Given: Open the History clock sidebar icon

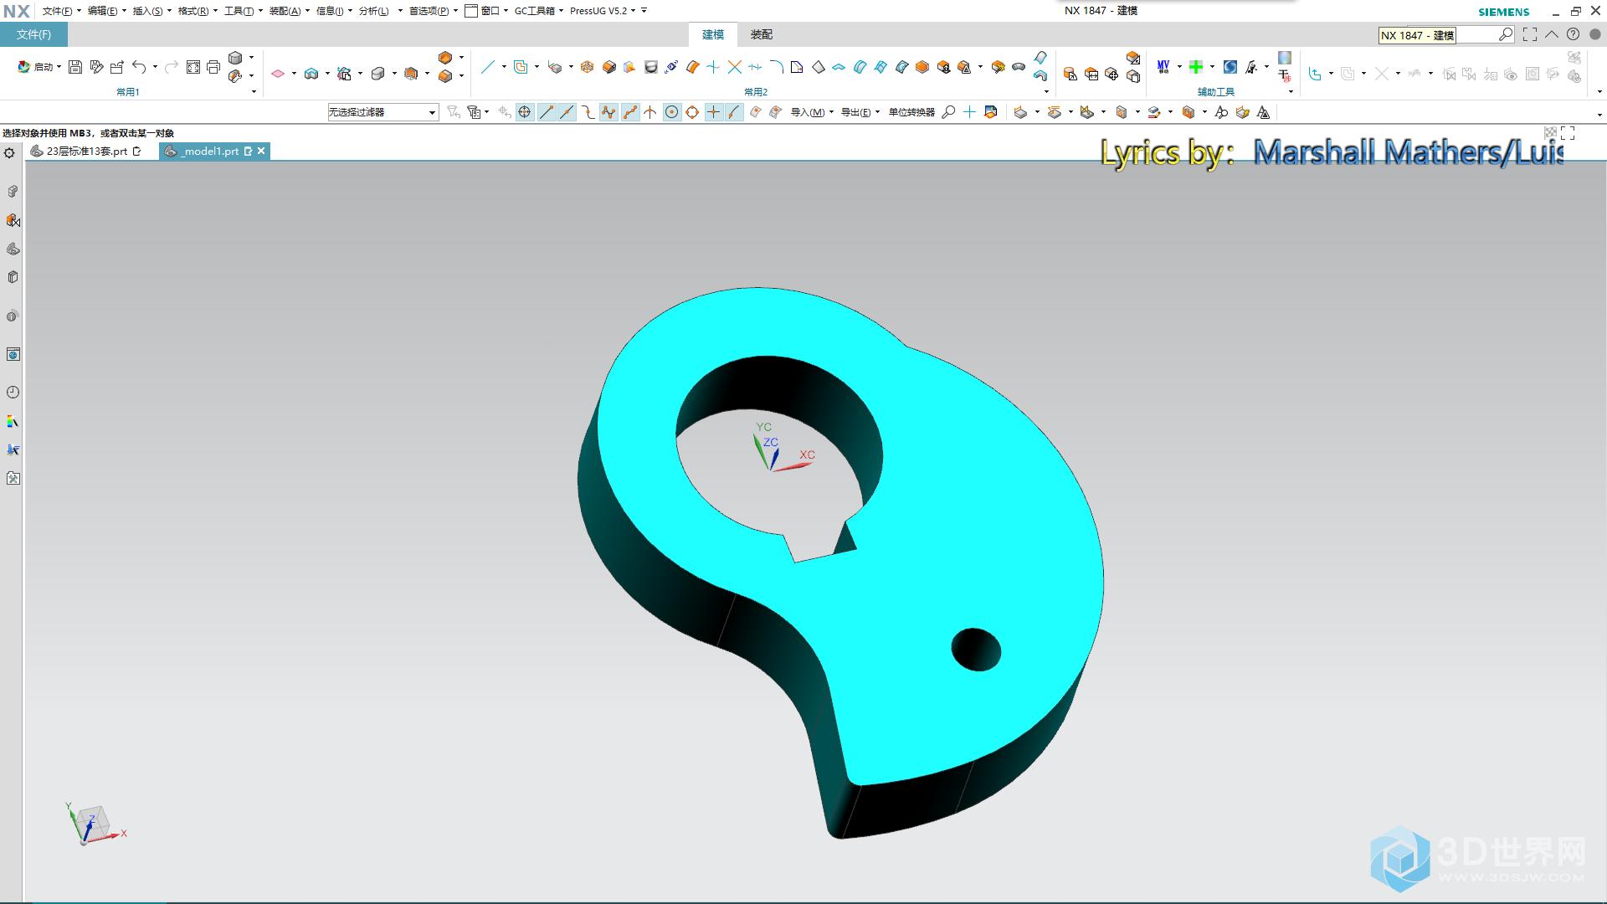Looking at the screenshot, I should 13,393.
